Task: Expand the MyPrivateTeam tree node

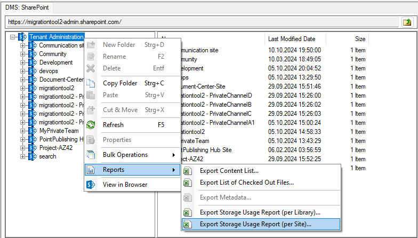Action: pos(22,131)
